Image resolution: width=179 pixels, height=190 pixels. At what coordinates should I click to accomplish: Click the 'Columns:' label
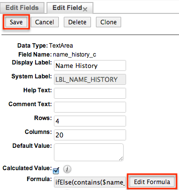(x=39, y=132)
